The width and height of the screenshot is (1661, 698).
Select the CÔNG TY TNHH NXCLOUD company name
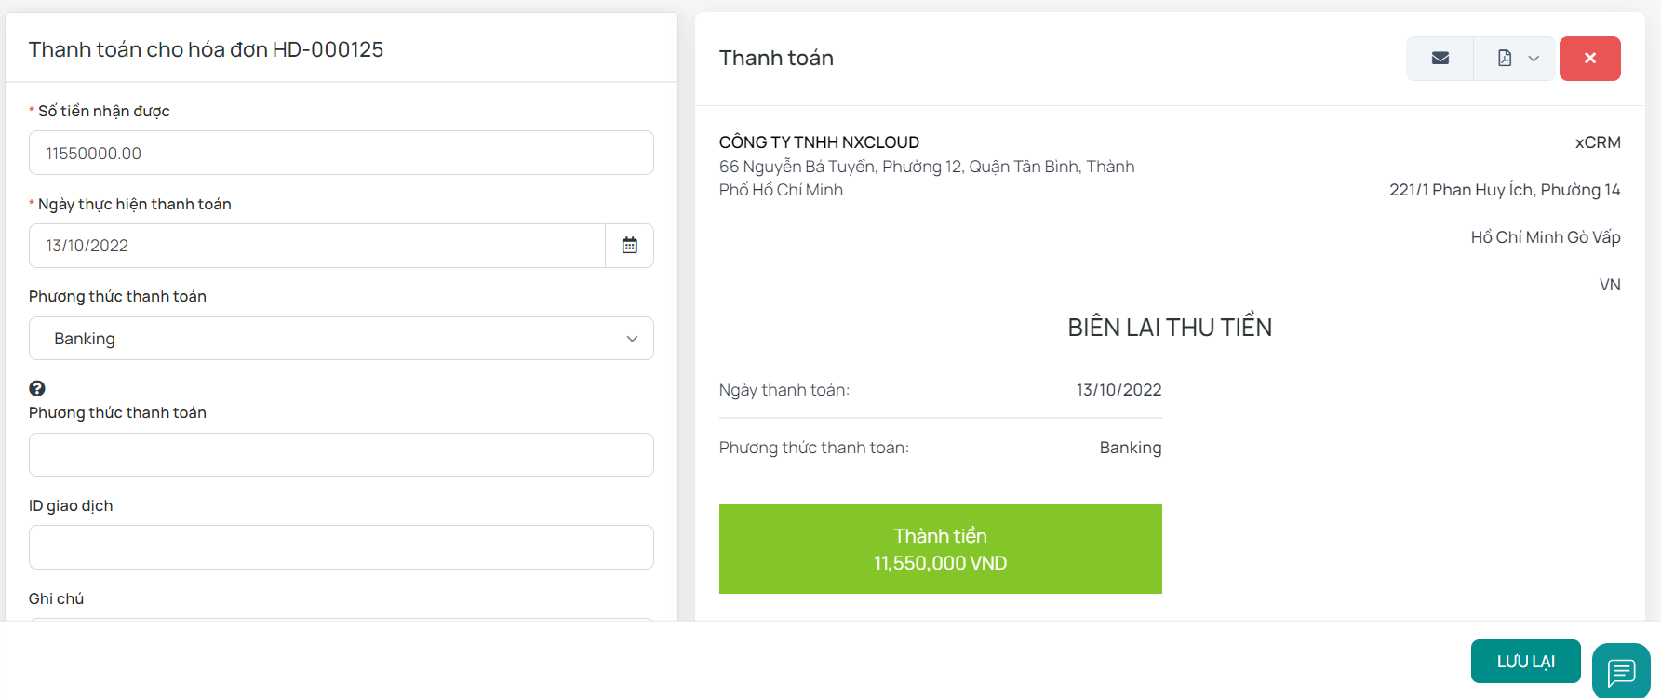click(x=819, y=142)
